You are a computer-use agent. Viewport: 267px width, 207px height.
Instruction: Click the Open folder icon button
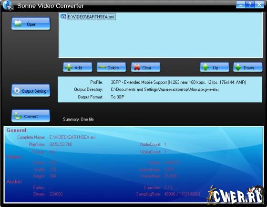pyautogui.click(x=18, y=23)
